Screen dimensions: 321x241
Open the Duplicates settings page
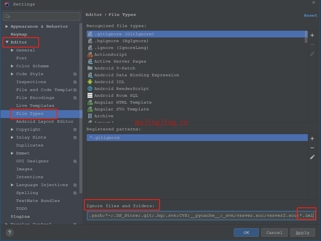[30, 145]
